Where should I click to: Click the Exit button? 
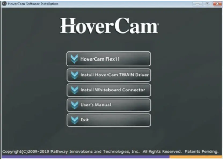click(x=108, y=120)
